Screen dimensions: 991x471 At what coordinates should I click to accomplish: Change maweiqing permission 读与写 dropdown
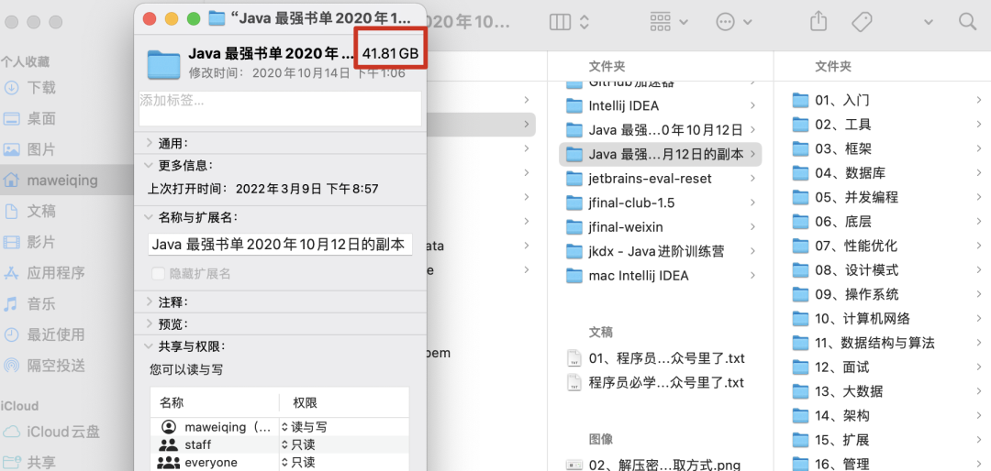coord(304,427)
